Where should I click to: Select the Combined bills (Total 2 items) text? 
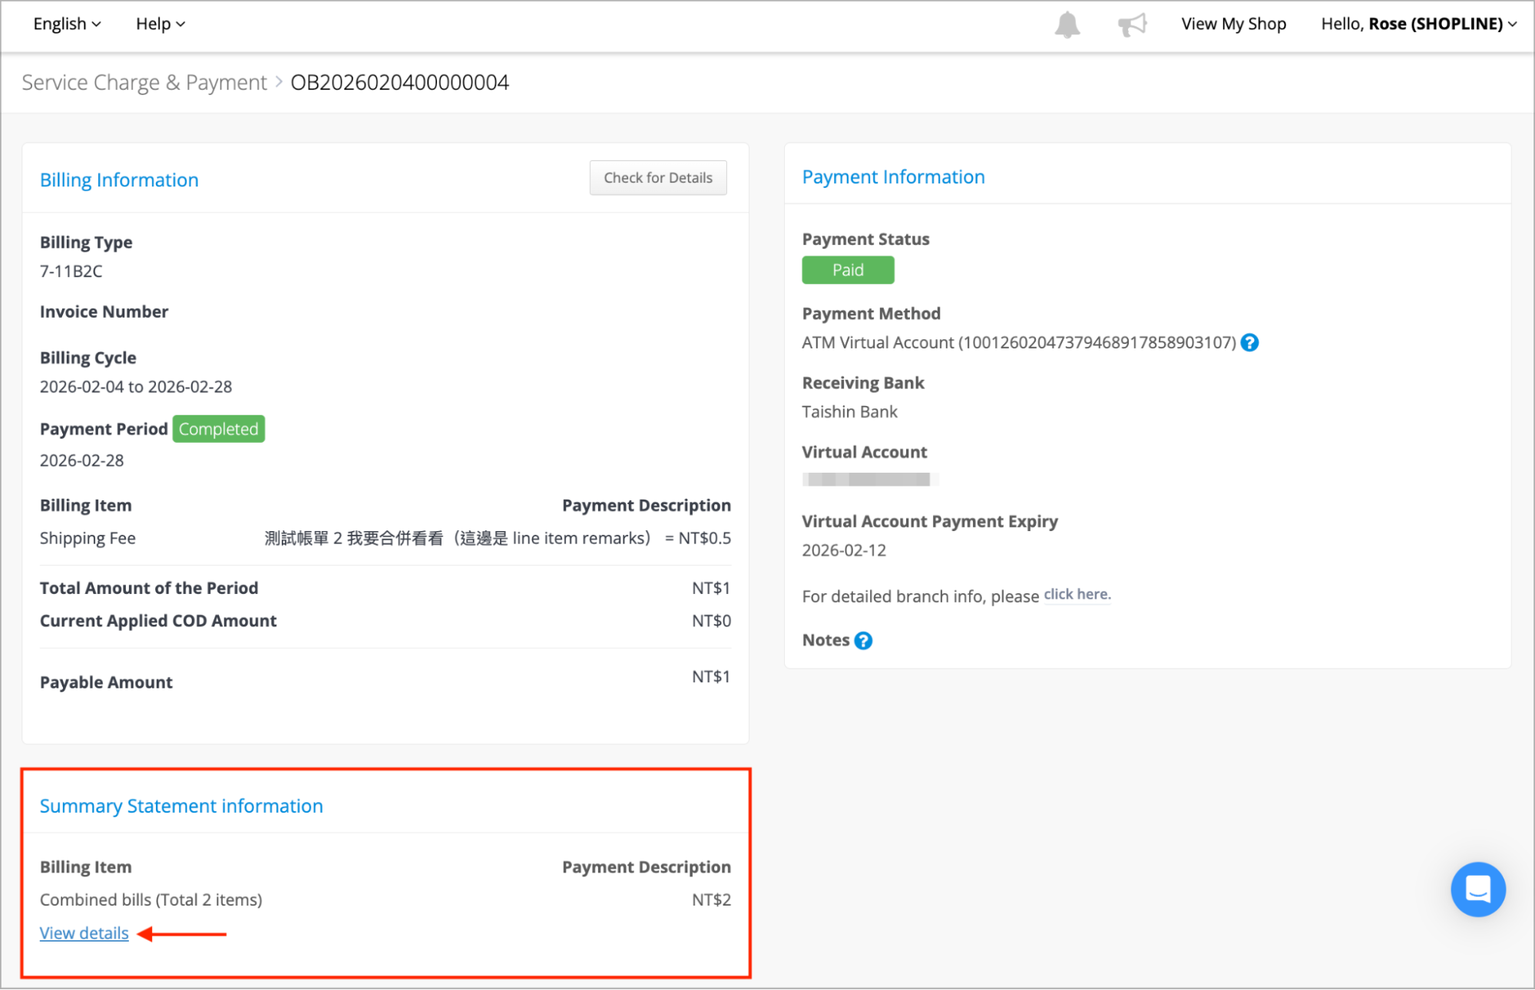coord(151,900)
